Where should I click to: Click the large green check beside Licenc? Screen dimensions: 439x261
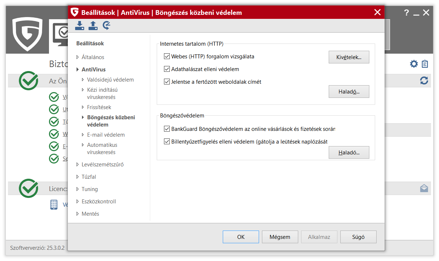tap(29, 188)
